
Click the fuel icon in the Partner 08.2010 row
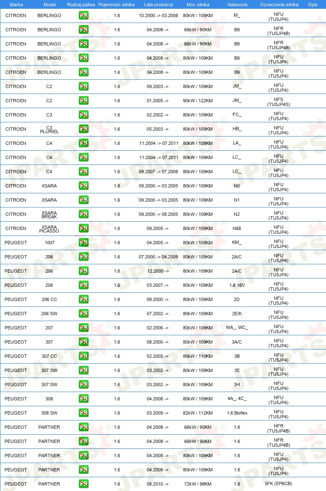83,484
